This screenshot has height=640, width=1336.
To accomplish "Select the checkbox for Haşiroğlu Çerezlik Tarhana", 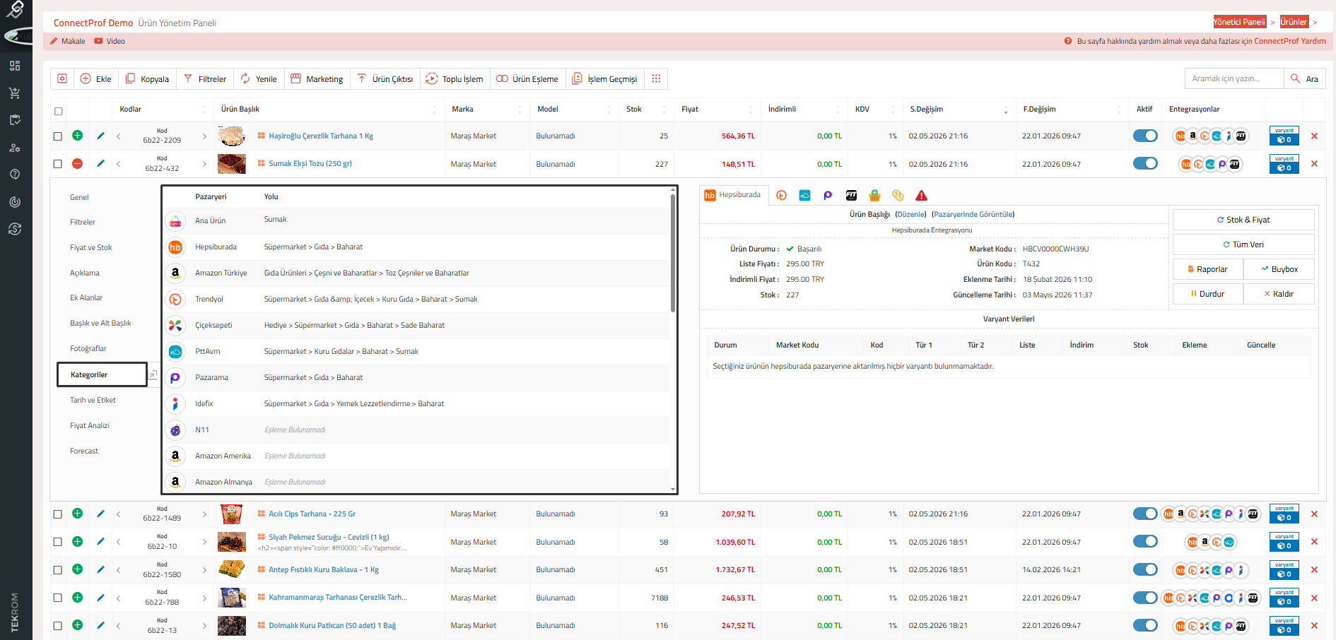I will point(58,136).
